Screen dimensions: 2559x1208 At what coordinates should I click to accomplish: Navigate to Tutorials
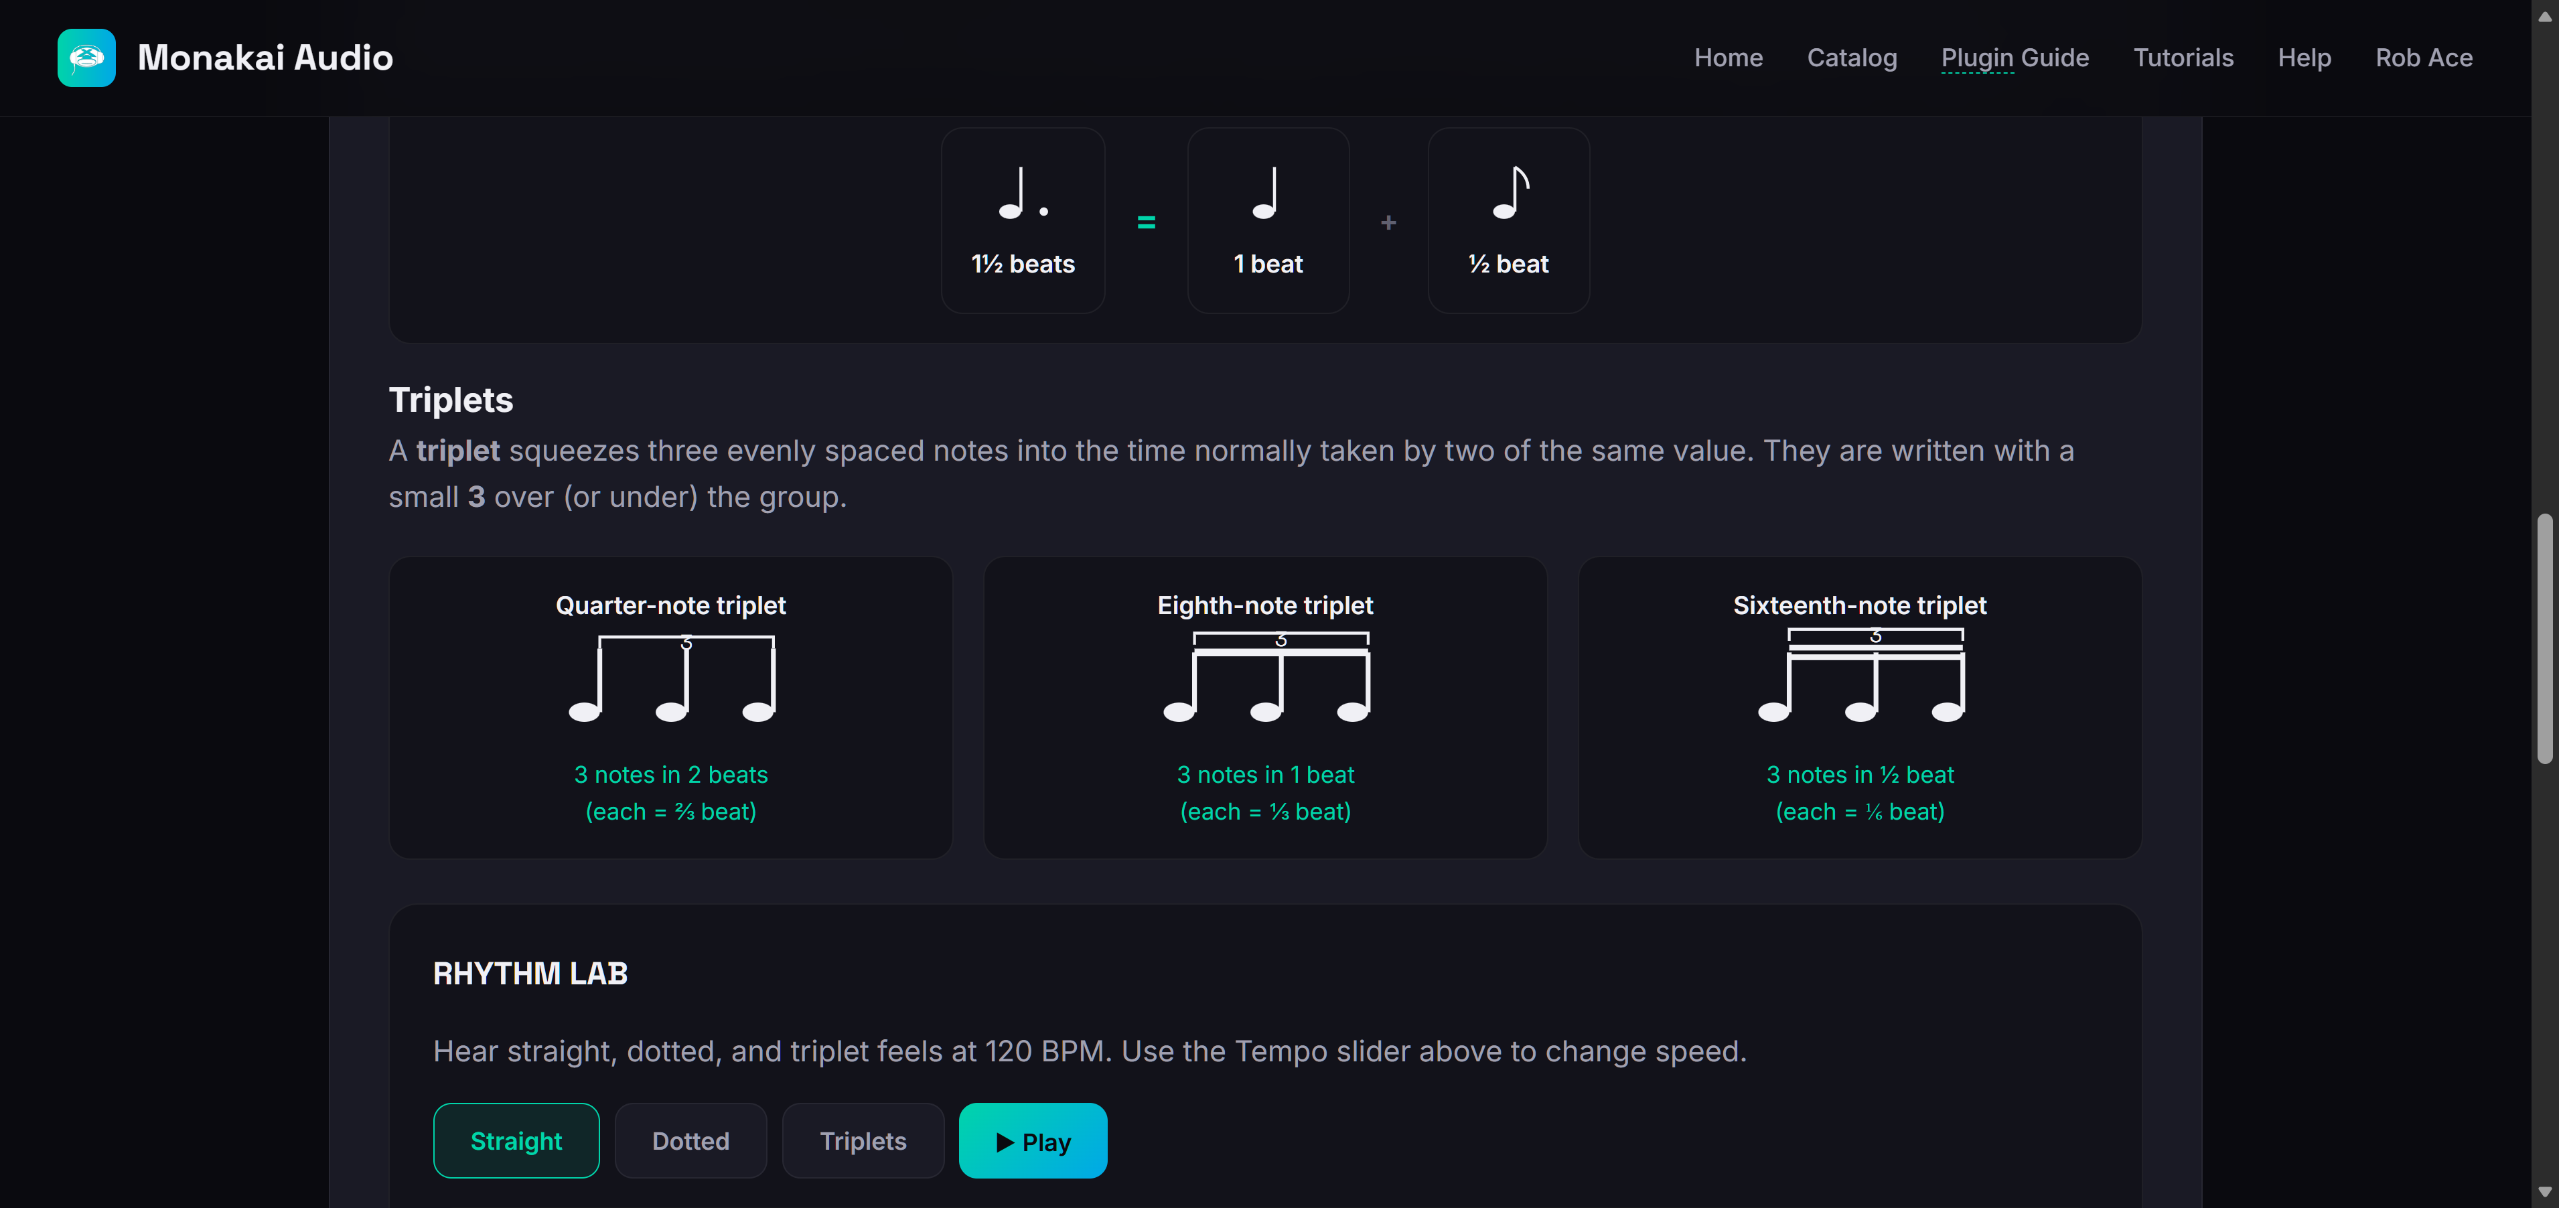coord(2183,58)
